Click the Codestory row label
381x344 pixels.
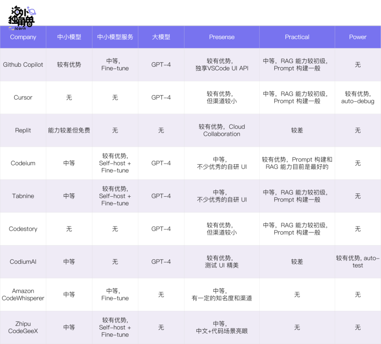point(23,229)
